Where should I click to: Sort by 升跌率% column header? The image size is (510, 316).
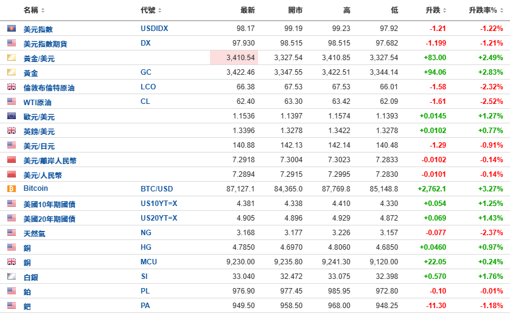485,10
